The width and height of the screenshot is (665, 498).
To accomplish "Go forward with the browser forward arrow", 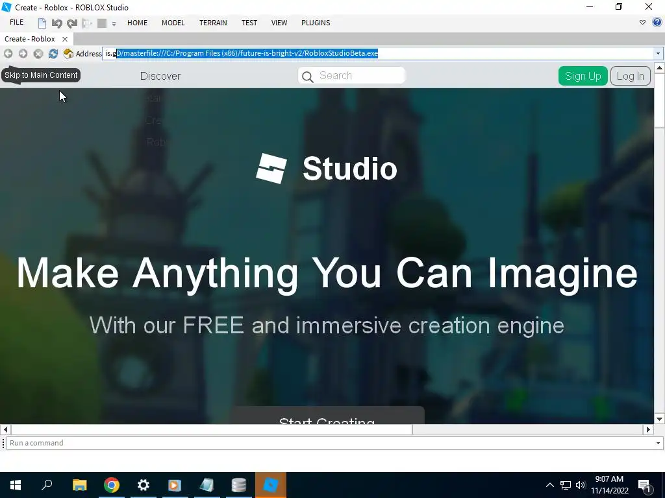I will tap(23, 53).
